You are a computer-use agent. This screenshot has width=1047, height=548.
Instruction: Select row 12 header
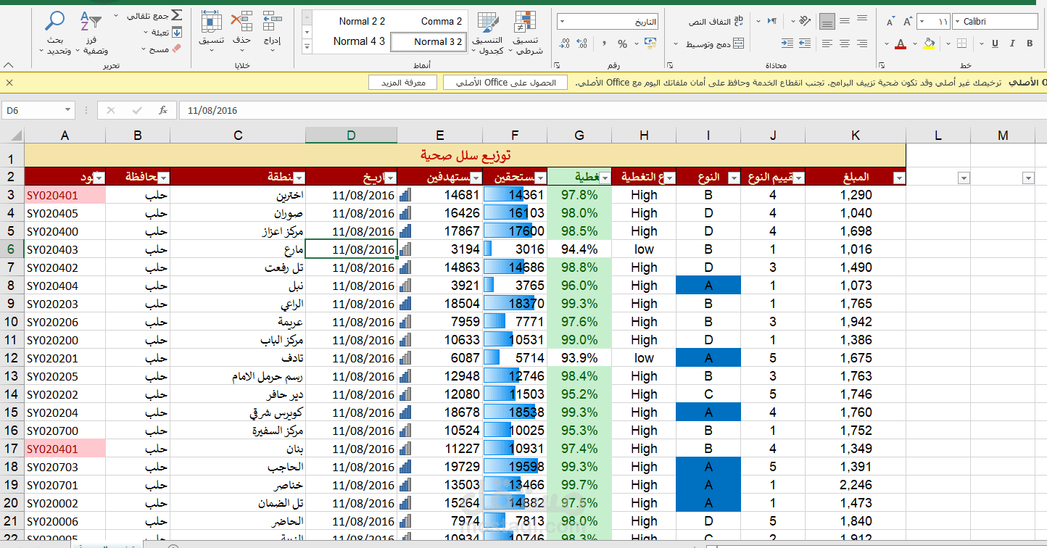[x=12, y=358]
